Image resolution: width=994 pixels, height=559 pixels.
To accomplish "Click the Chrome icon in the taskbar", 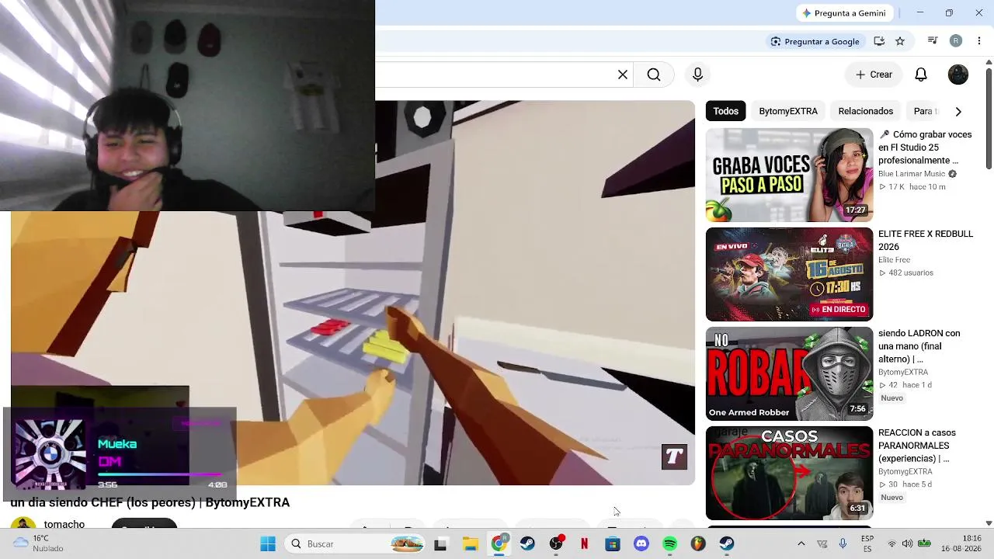I will [499, 543].
